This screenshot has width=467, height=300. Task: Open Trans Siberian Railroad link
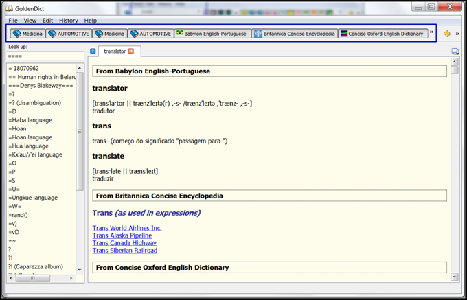coord(125,251)
